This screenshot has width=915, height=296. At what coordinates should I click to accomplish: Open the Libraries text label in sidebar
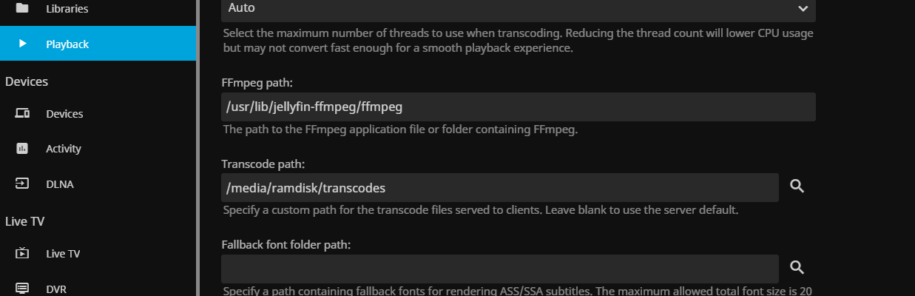click(67, 9)
